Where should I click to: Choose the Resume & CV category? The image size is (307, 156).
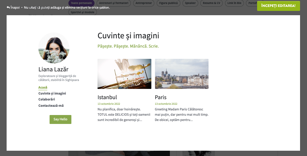[x=211, y=3]
